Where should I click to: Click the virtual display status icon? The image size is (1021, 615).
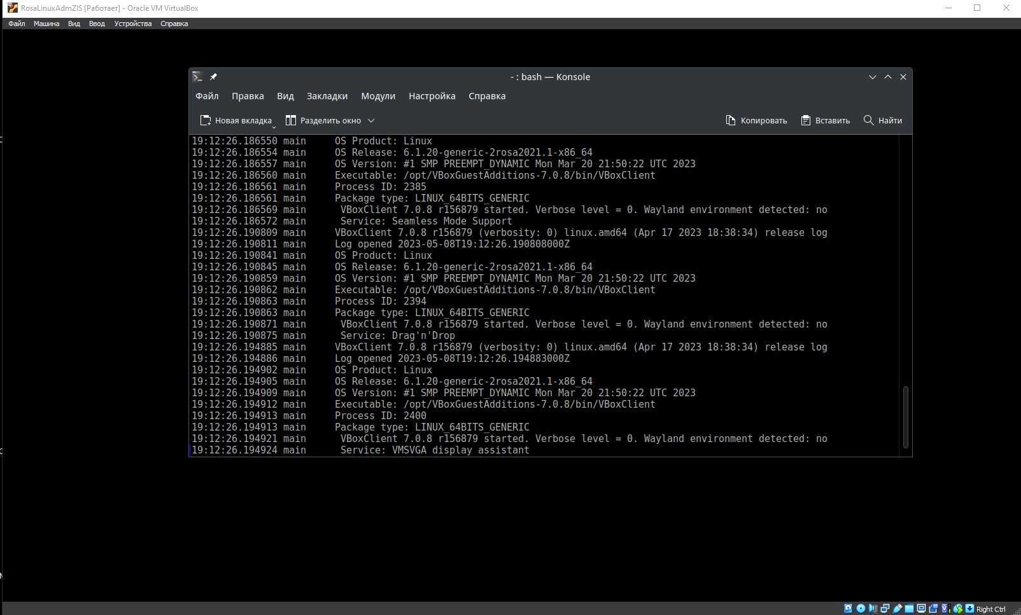click(921, 609)
